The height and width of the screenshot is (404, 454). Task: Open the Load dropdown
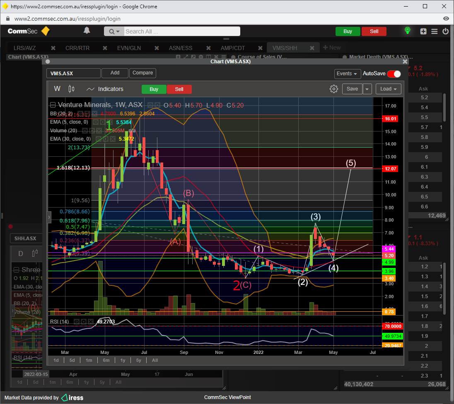pos(388,89)
